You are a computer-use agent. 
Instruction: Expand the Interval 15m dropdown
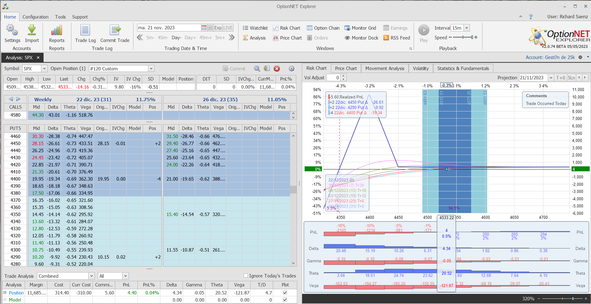(466, 28)
